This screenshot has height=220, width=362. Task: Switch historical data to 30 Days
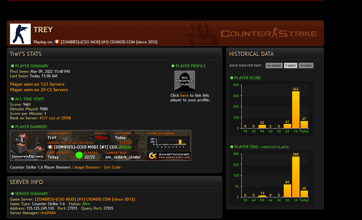coord(306,66)
